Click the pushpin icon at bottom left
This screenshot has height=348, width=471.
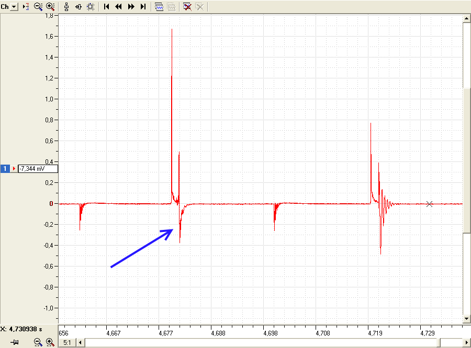pos(14,342)
